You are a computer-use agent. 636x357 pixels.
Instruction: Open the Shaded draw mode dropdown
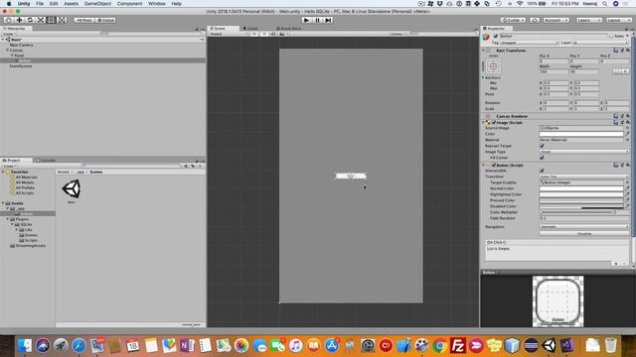228,34
